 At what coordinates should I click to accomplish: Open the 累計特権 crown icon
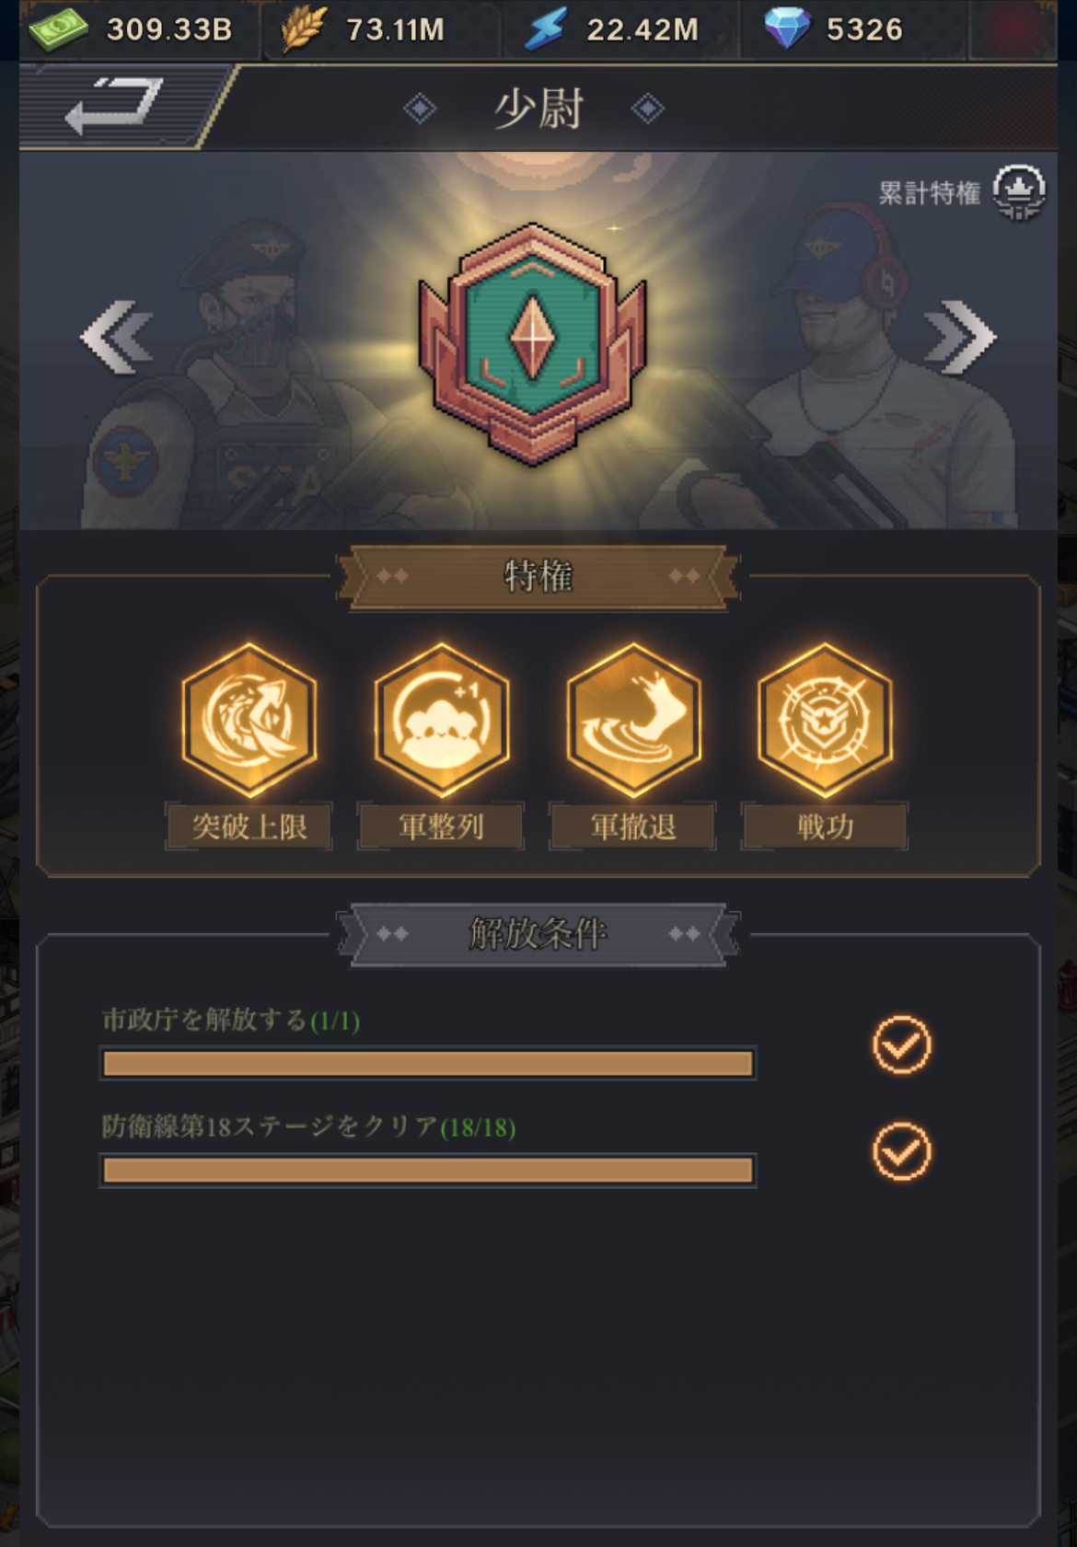coord(1019,192)
